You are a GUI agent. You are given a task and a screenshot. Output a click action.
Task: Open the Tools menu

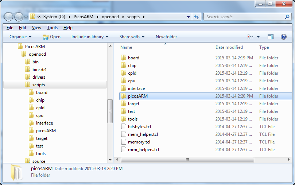click(x=52, y=28)
